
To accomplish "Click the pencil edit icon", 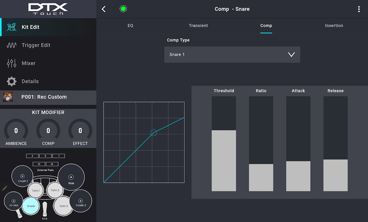I will (4, 188).
